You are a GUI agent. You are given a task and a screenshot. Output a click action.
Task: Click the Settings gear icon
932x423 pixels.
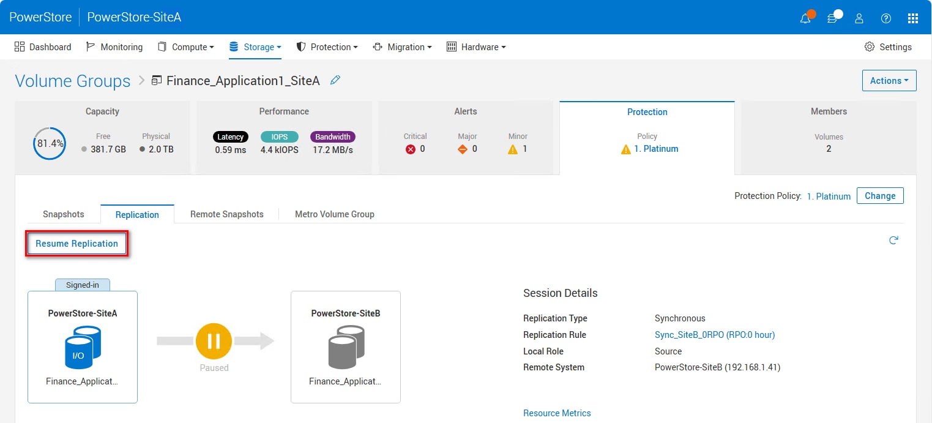pyautogui.click(x=869, y=47)
